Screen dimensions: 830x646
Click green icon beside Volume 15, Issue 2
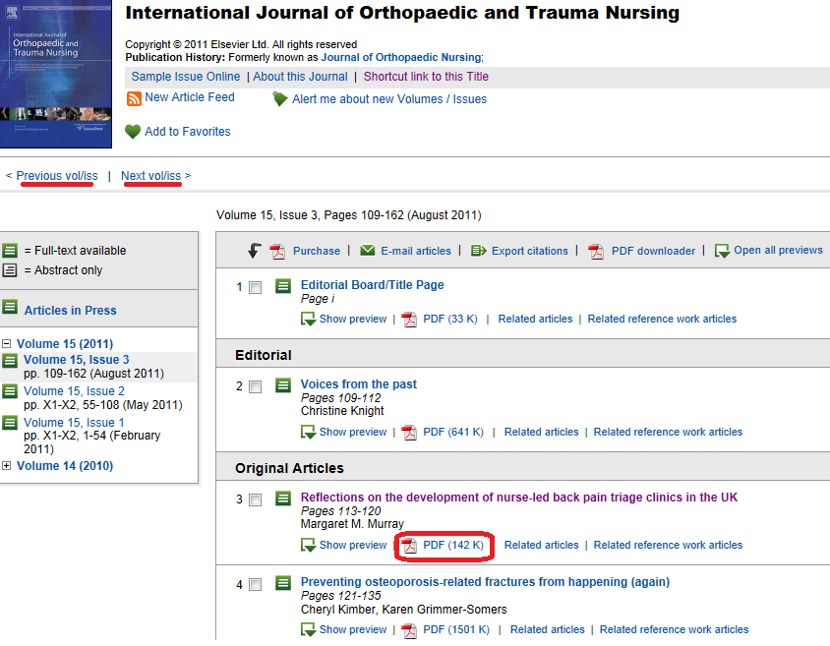pyautogui.click(x=10, y=391)
